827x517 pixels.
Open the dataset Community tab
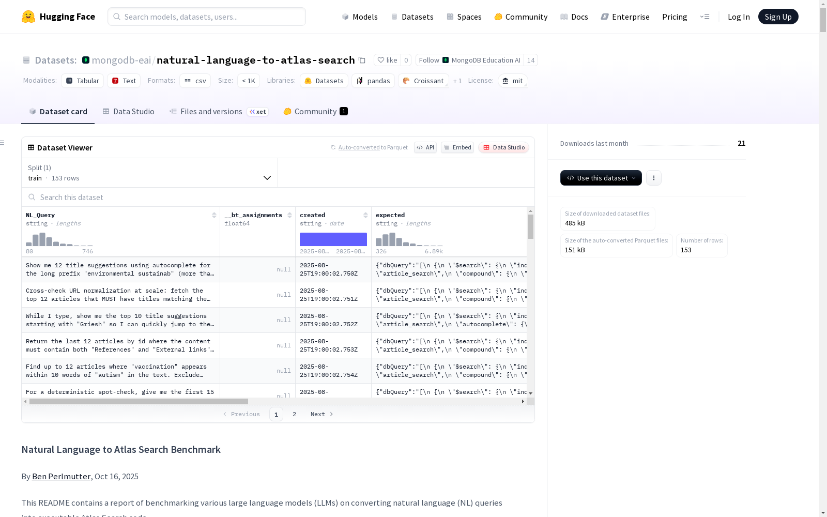(315, 112)
